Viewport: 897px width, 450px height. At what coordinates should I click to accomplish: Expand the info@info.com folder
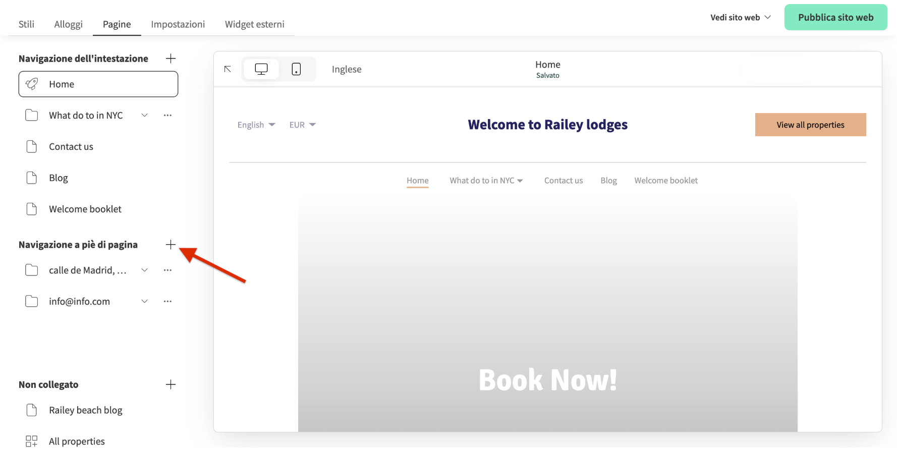tap(144, 302)
